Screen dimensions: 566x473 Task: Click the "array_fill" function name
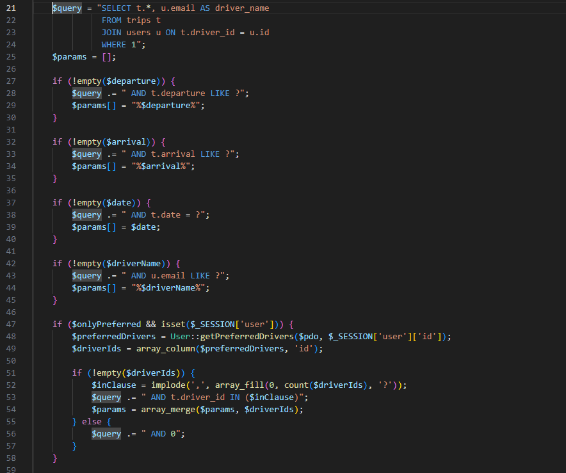tap(239, 385)
